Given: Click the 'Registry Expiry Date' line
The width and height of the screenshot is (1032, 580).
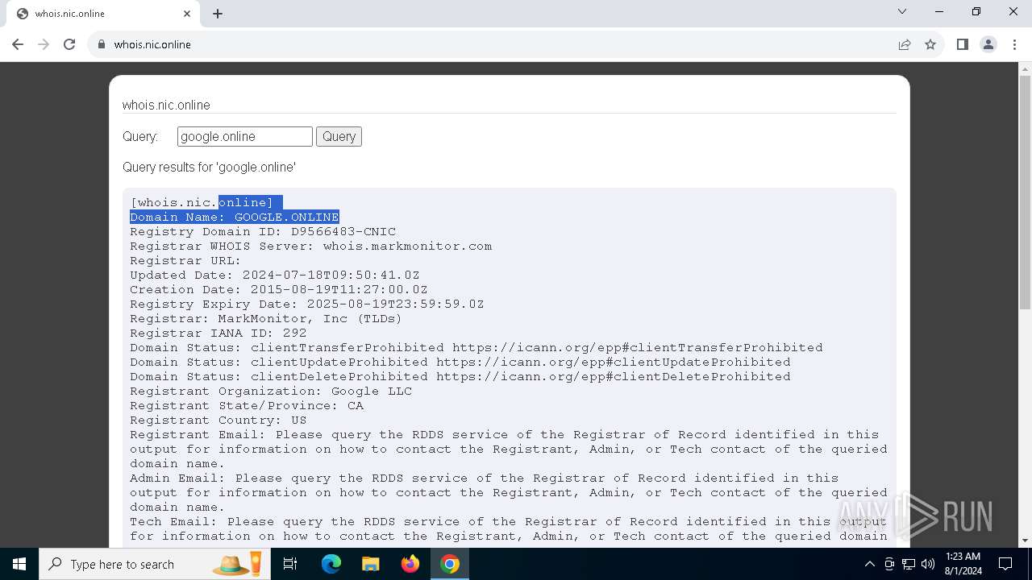Looking at the screenshot, I should 307,304.
